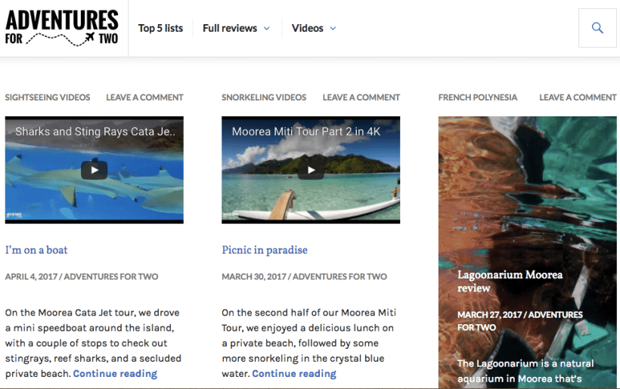Play the Moorea Miti Tour video
This screenshot has height=389, width=620.
coord(311,170)
